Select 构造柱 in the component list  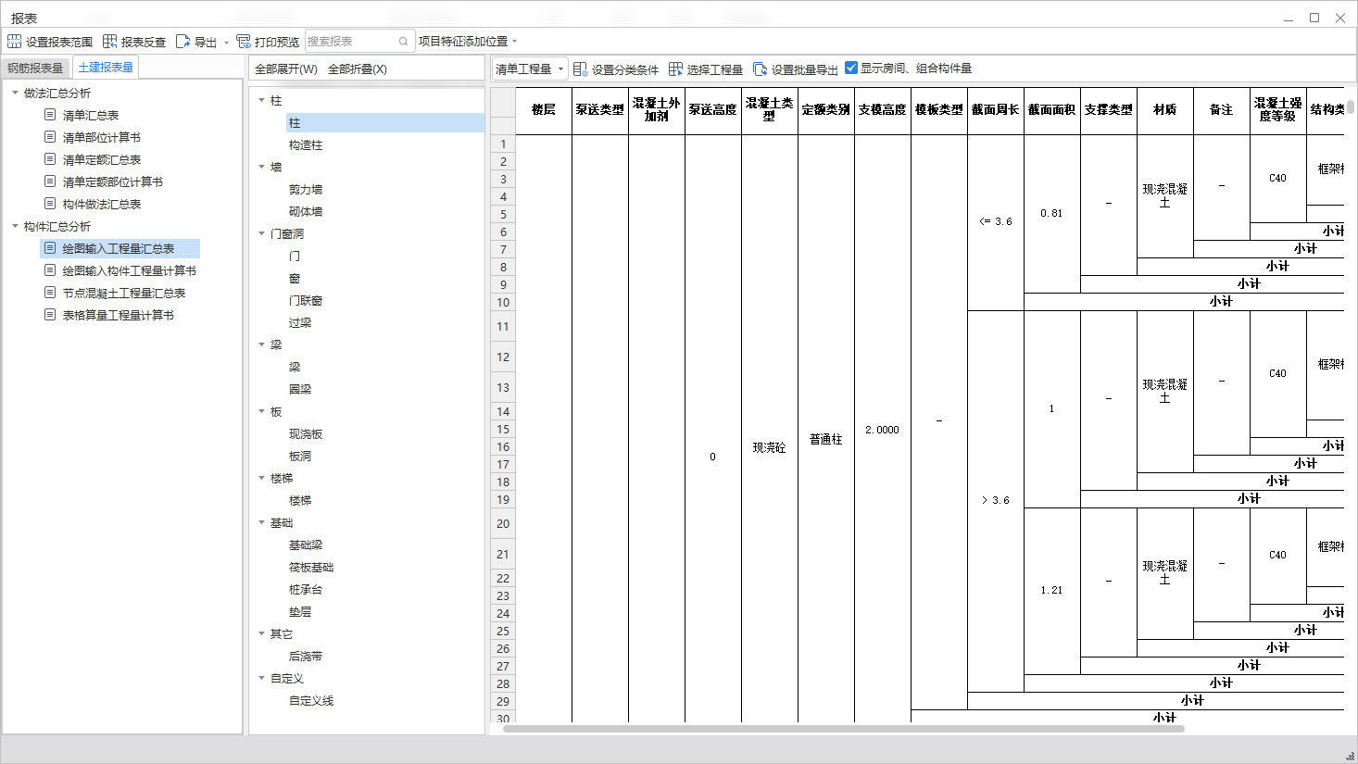pos(306,144)
